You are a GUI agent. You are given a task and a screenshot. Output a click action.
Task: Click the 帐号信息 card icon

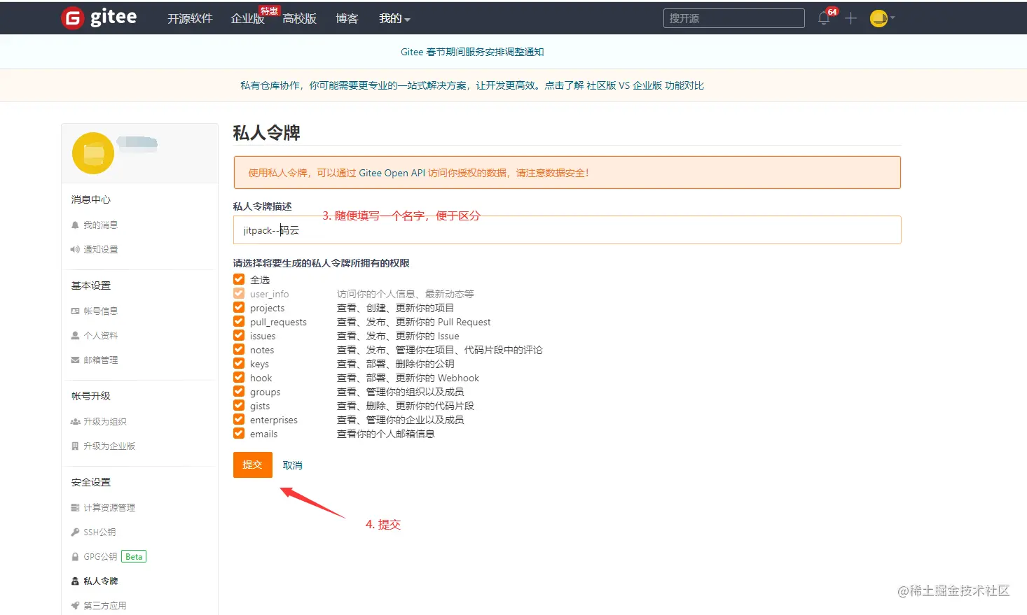pos(75,311)
